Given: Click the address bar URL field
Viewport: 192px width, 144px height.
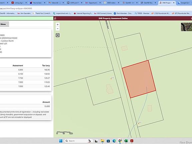Looking at the screenshot, I should click(96, 8).
